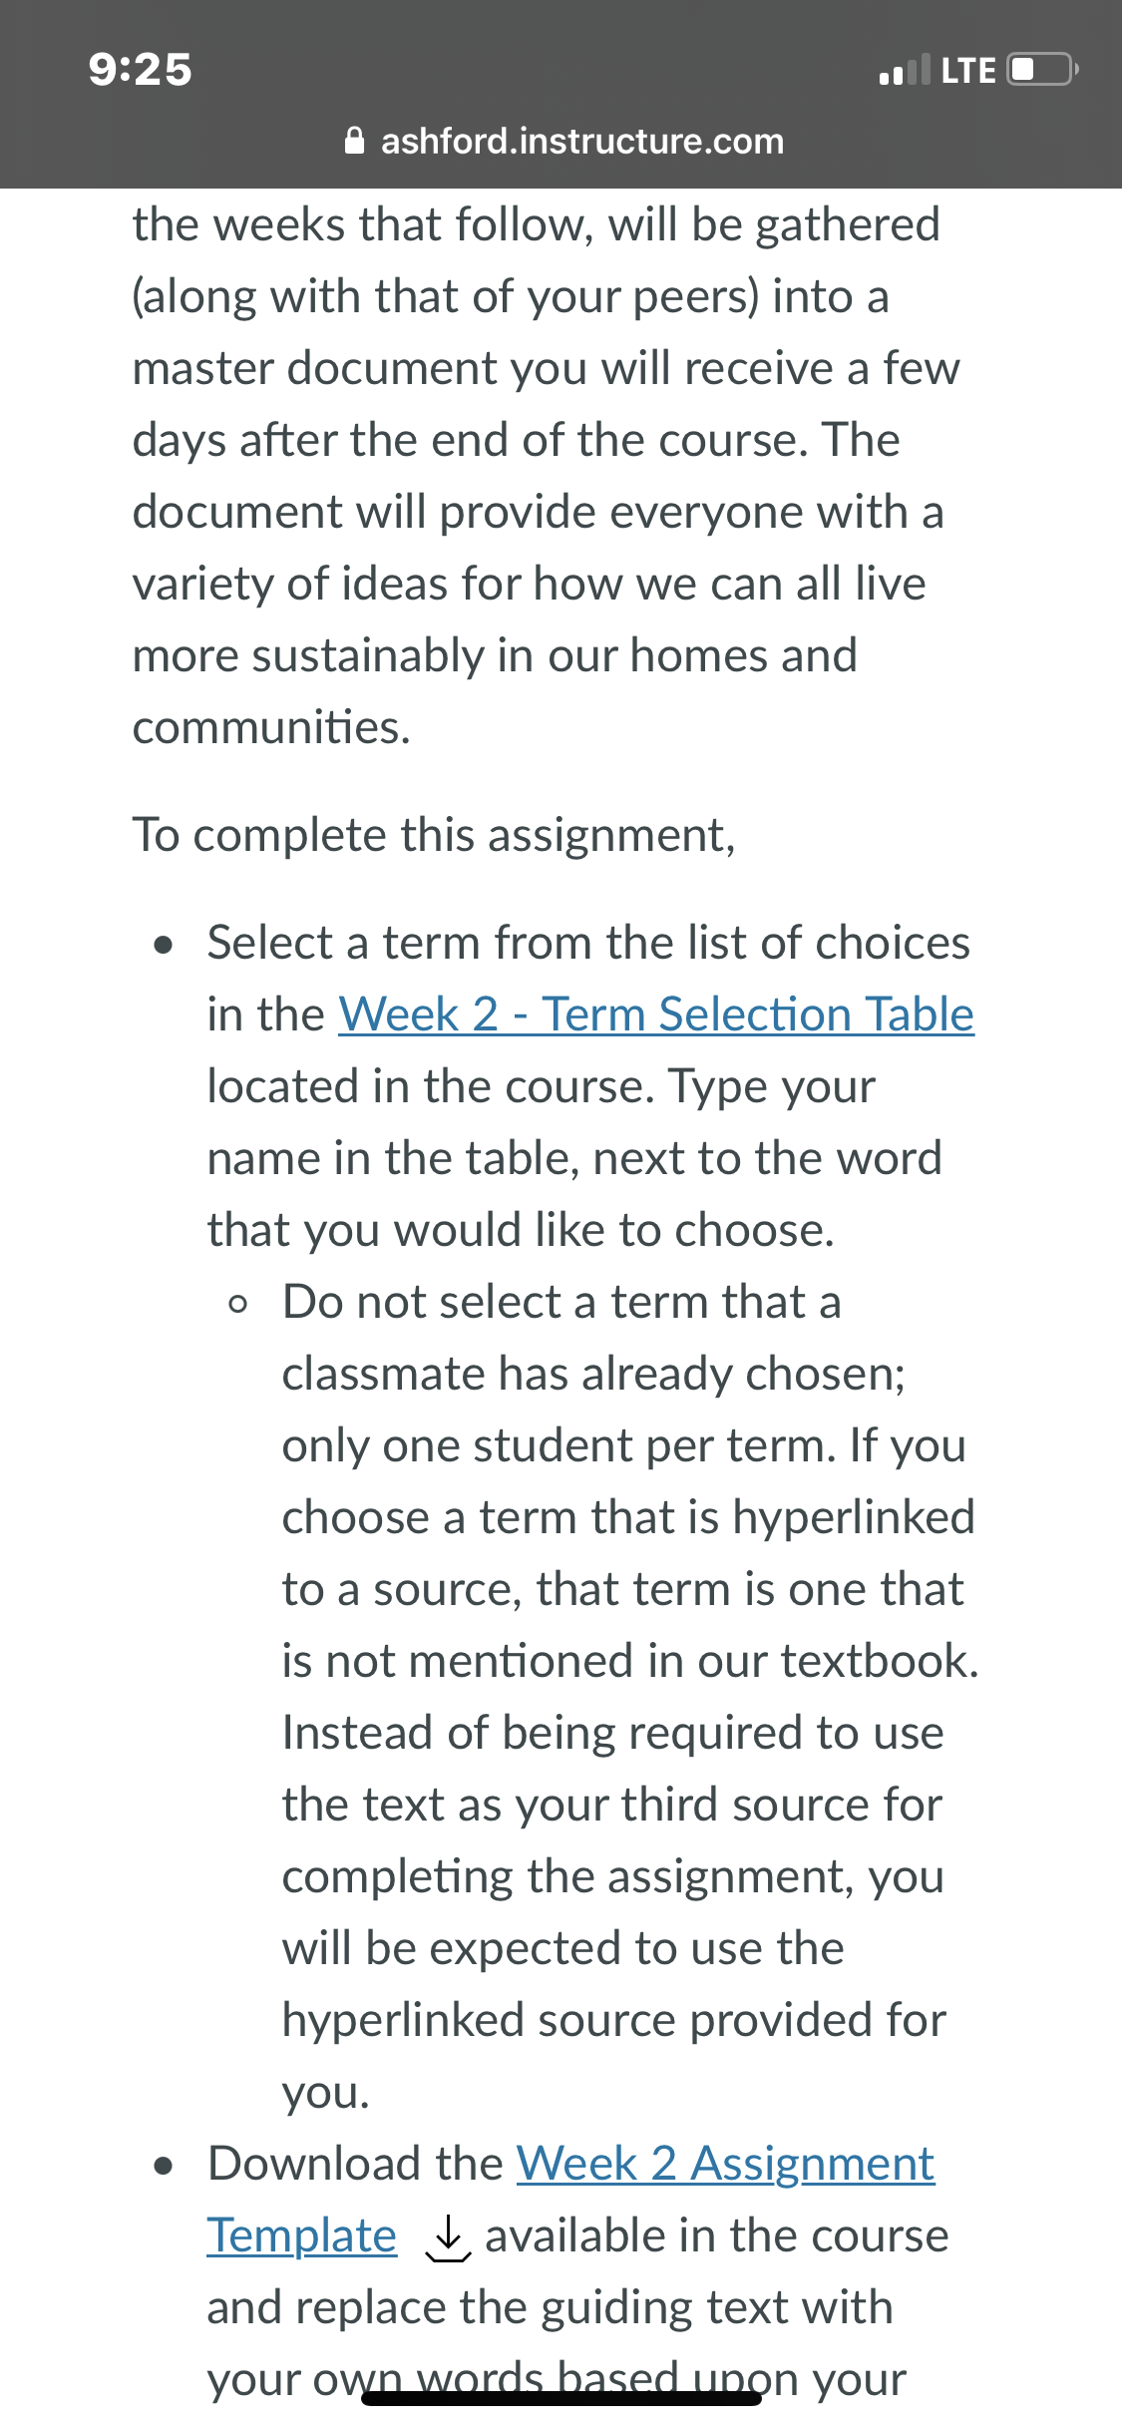This screenshot has width=1122, height=2430.
Task: Select the ashford.instructure.com address field
Action: [563, 141]
